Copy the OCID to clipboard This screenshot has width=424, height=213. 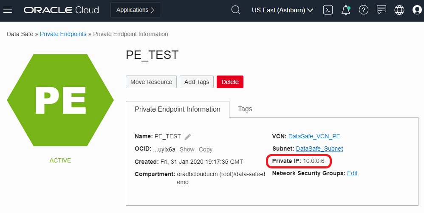(x=206, y=149)
